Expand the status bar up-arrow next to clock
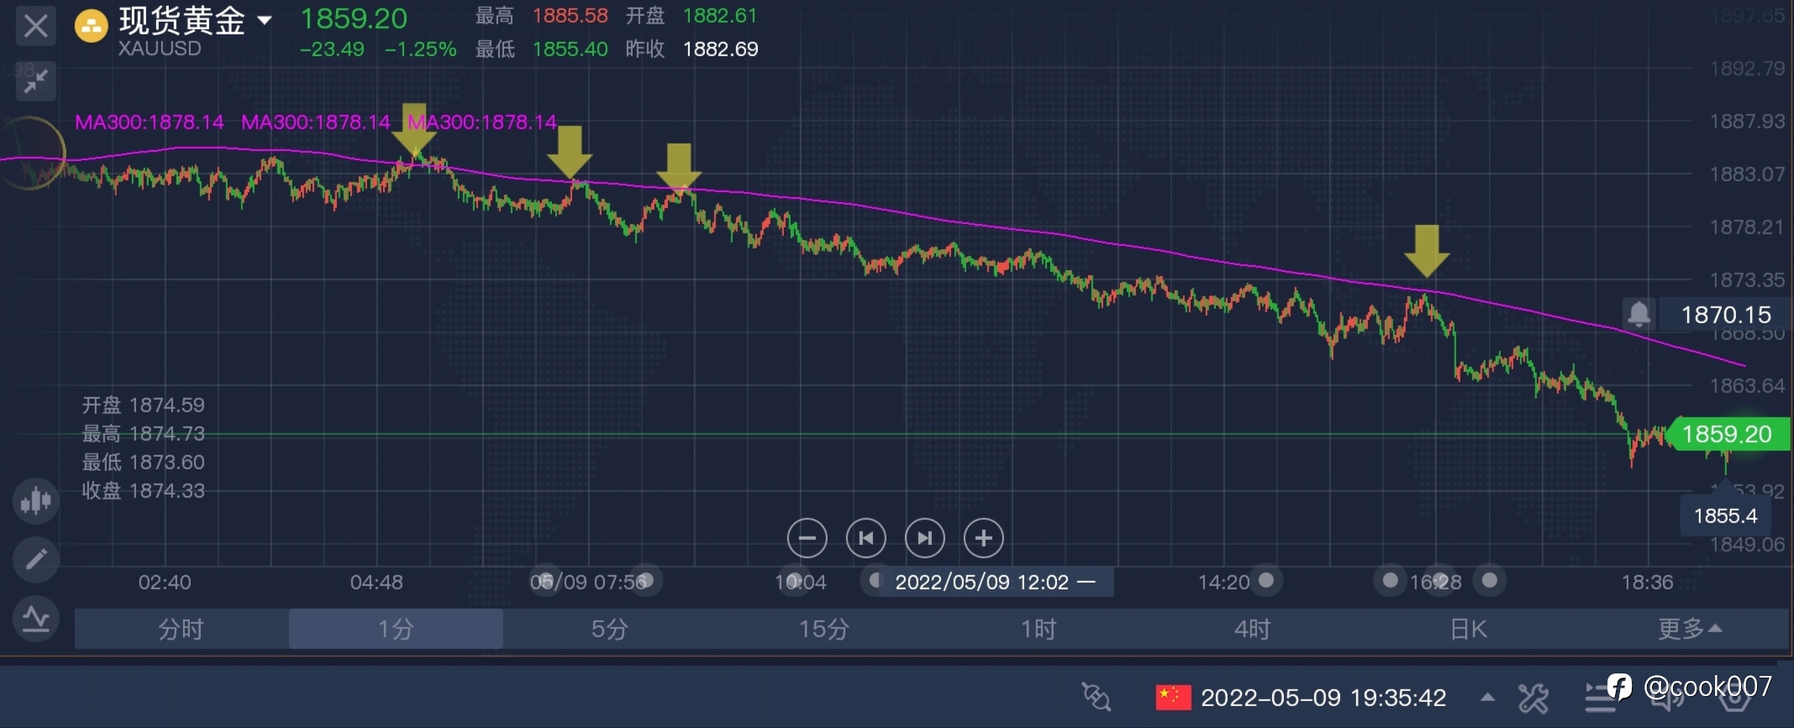This screenshot has height=728, width=1794. click(1487, 697)
